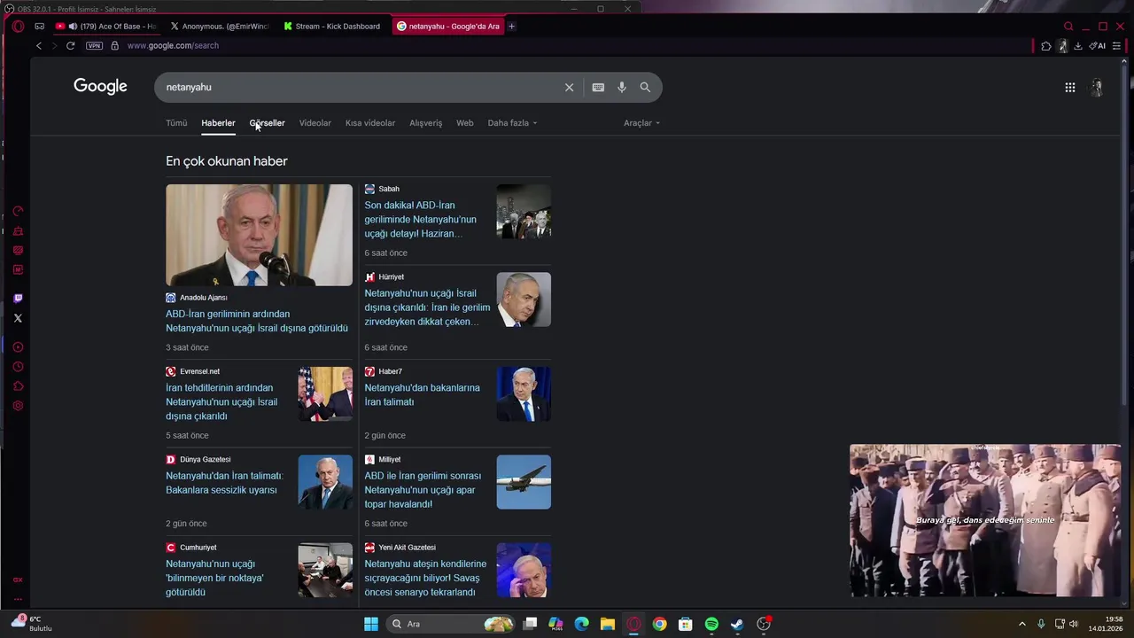The width and height of the screenshot is (1134, 638).
Task: Open the Opera GX main menu logo
Action: pyautogui.click(x=18, y=26)
